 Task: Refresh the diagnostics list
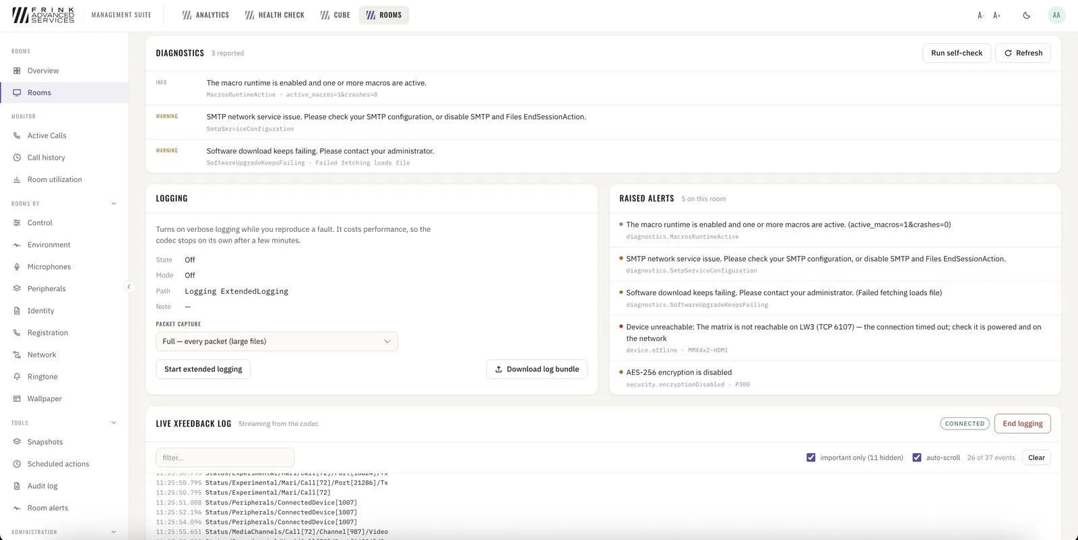pos(1023,53)
